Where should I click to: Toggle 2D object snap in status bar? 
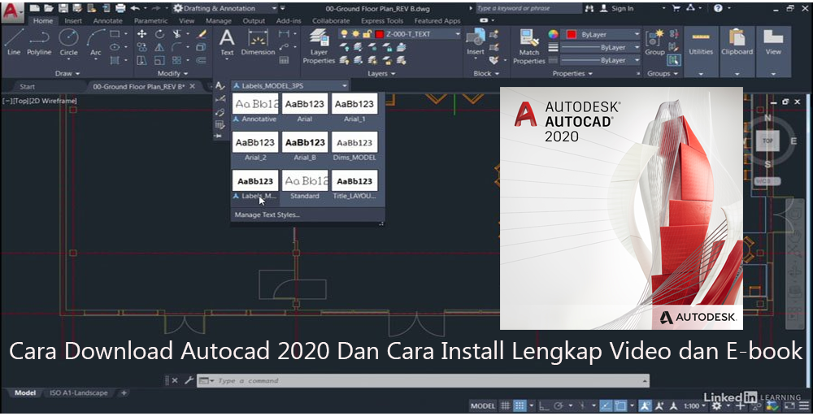tap(620, 405)
